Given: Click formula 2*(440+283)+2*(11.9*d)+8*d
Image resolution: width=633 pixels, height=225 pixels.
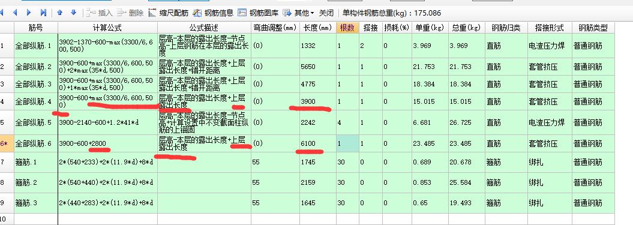Looking at the screenshot, I should 107,203.
